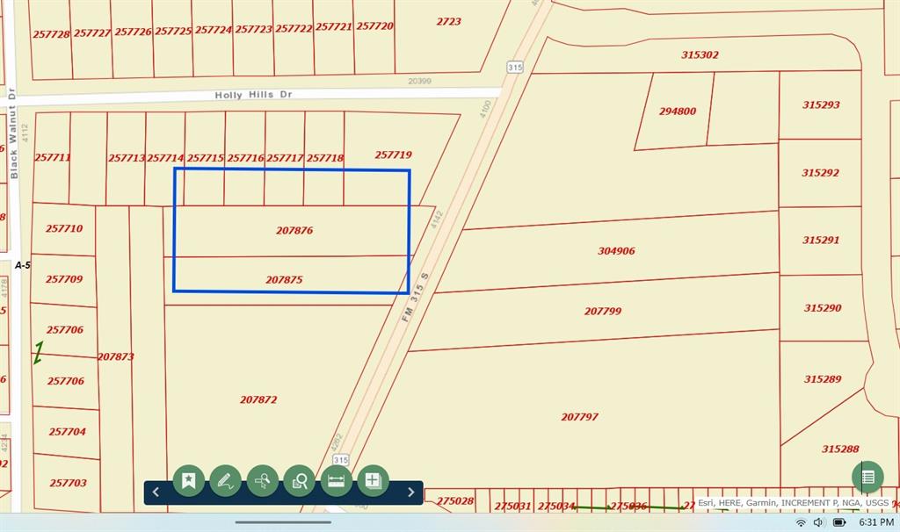Click parcel 304906

616,251
